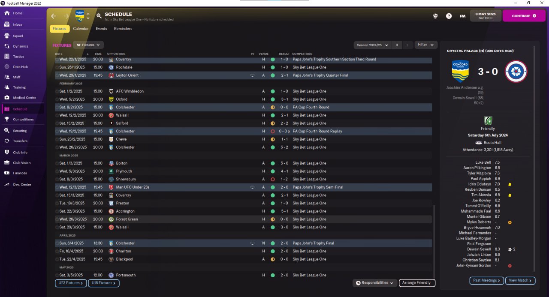Click the back navigation arrow
The width and height of the screenshot is (549, 297).
coord(54,16)
